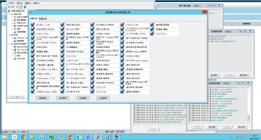This screenshot has height=140, width=261.
Task: Click the gear app icon in taskbar
Action: [x=97, y=137]
